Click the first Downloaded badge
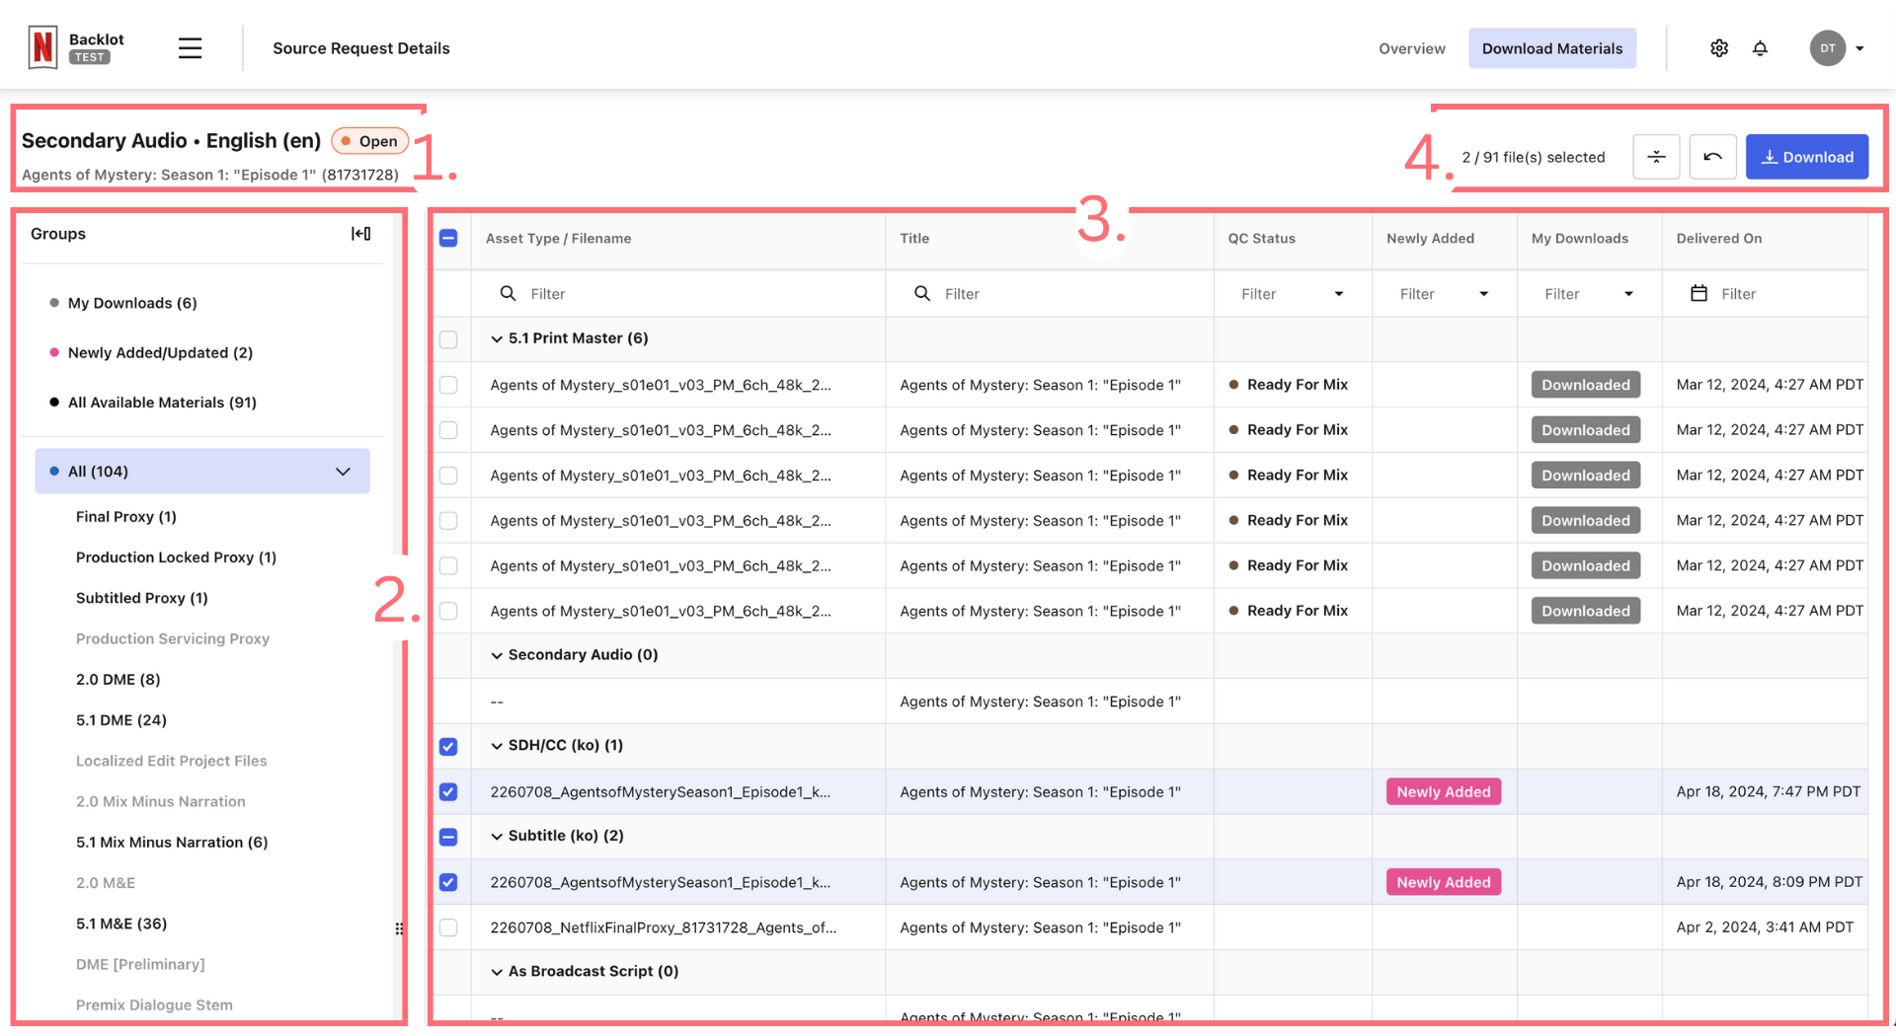 (1586, 385)
